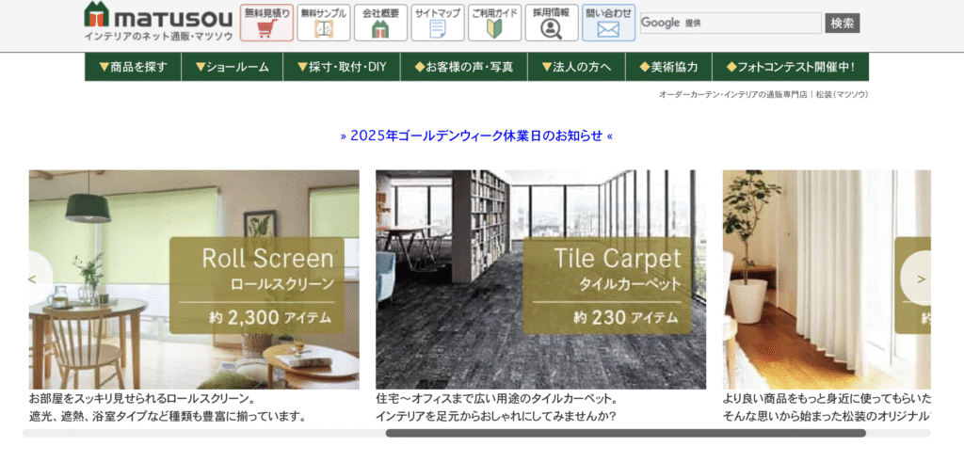Click the matusou logo

click(x=156, y=23)
